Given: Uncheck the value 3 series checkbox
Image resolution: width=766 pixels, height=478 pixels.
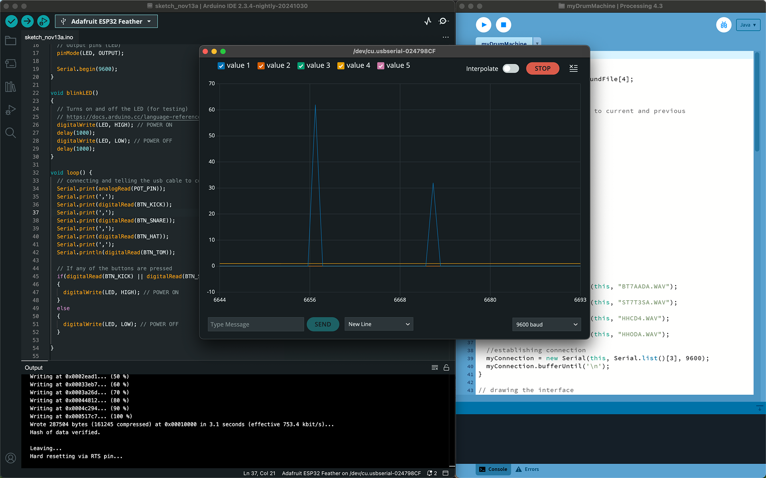Looking at the screenshot, I should click(301, 66).
